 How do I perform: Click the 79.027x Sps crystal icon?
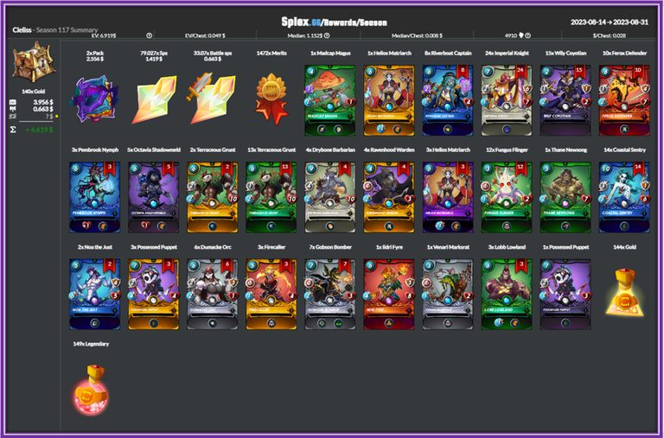[154, 99]
